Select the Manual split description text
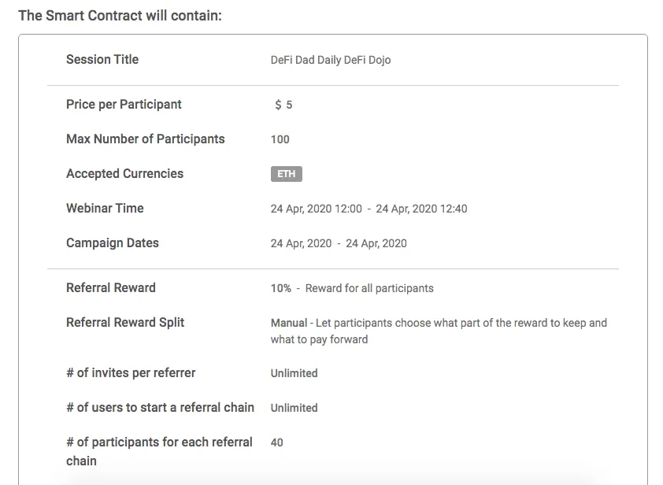 point(439,331)
